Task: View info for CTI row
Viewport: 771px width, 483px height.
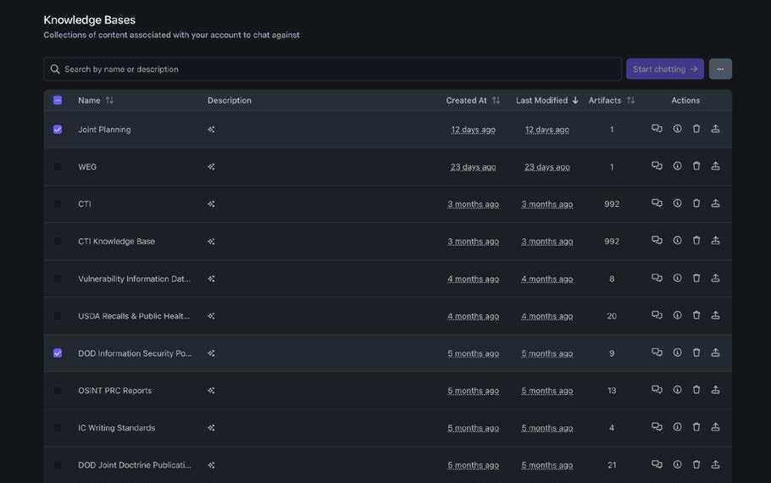Action: pos(677,203)
